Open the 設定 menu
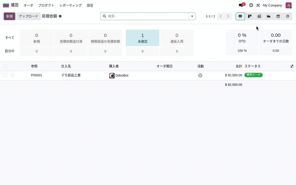Screen dimensions: 296x185 coord(90,5)
